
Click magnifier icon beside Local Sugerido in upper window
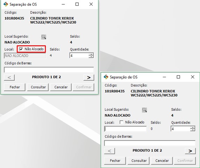pyautogui.click(x=44, y=37)
